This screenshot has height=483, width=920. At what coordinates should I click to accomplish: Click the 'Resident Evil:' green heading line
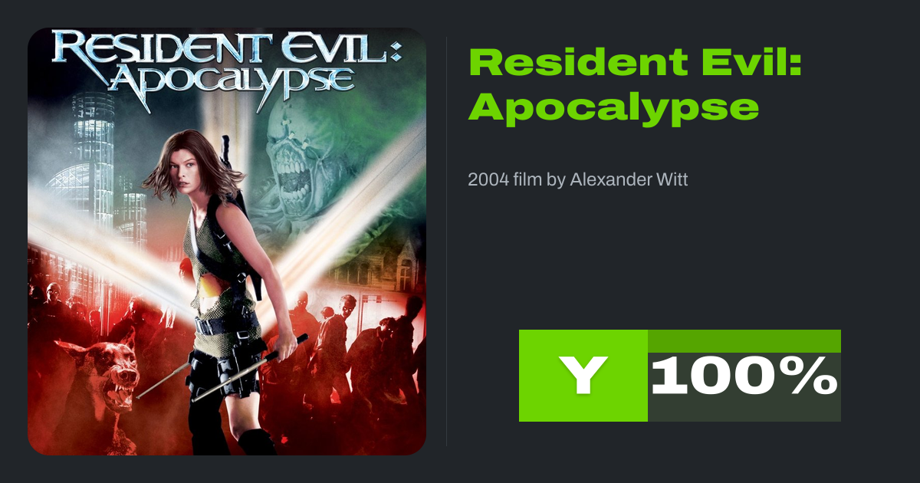636,62
